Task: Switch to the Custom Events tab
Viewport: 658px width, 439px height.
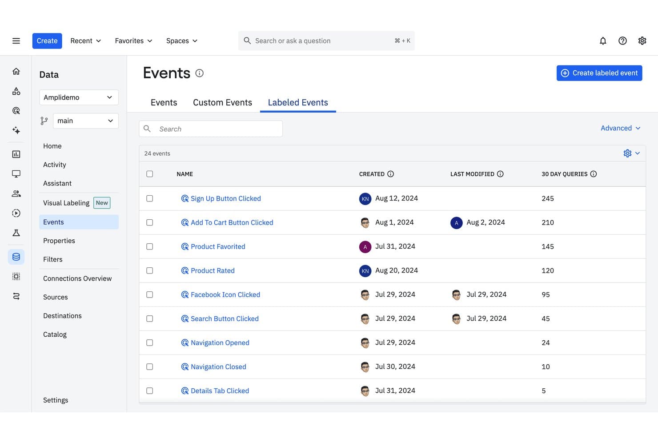Action: click(222, 103)
